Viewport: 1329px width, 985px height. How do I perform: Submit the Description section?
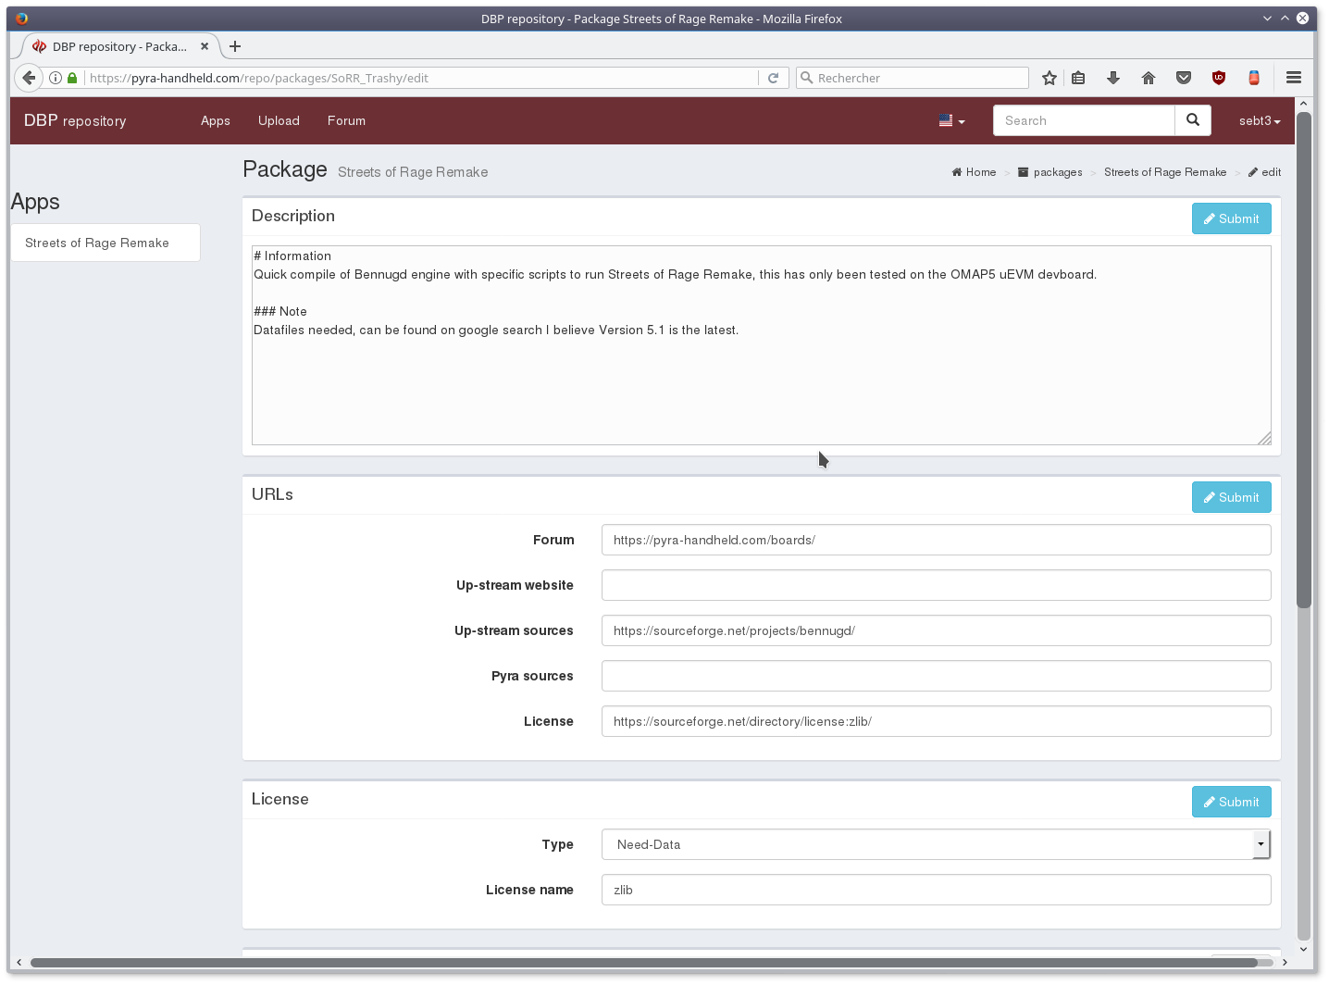pos(1231,219)
